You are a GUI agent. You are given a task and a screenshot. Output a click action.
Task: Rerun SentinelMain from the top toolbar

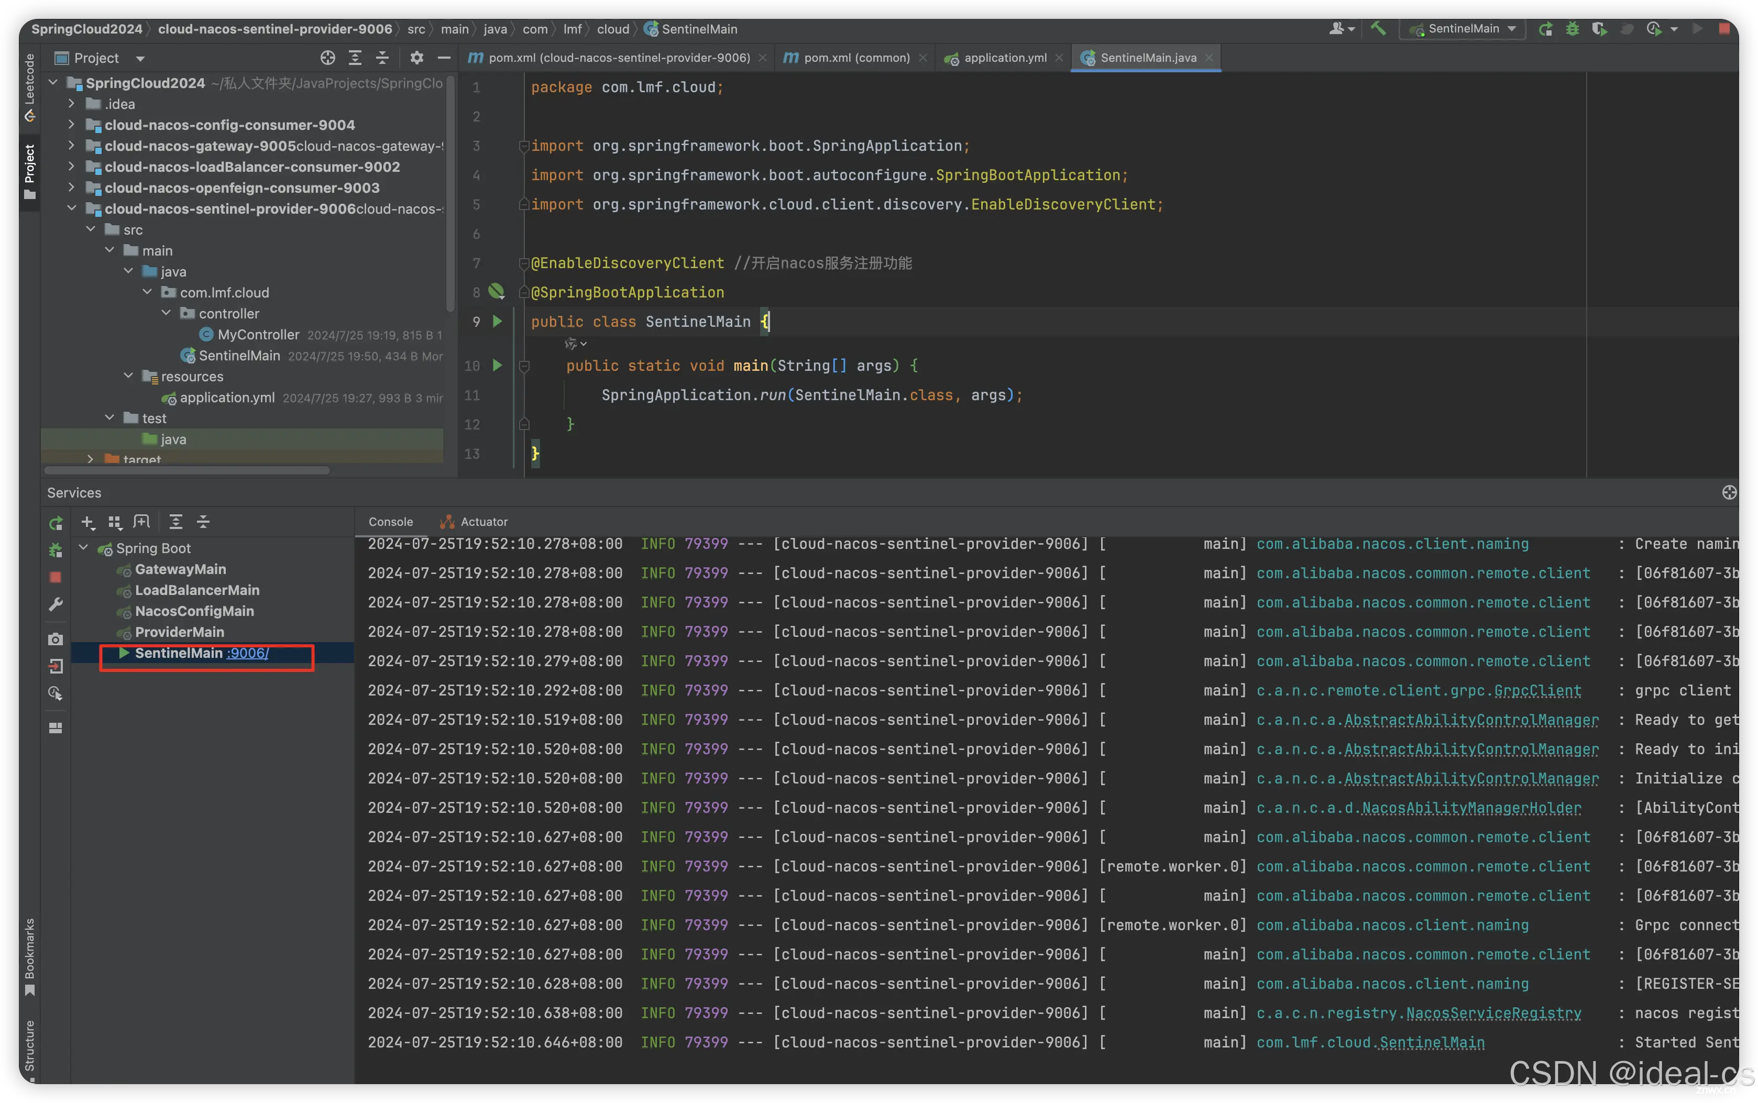click(x=1545, y=28)
